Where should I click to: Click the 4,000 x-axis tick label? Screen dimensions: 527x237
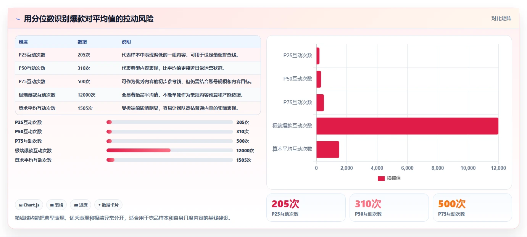(x=377, y=168)
